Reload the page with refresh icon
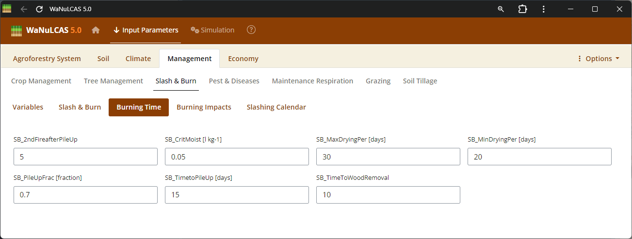Screen dimensions: 632x239 click(39, 9)
